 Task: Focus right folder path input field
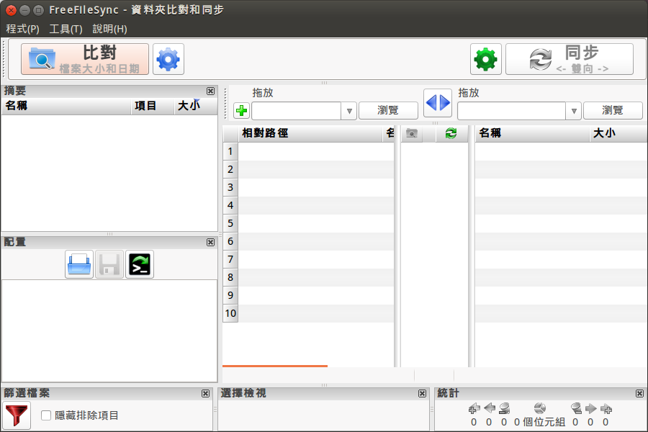[x=512, y=111]
